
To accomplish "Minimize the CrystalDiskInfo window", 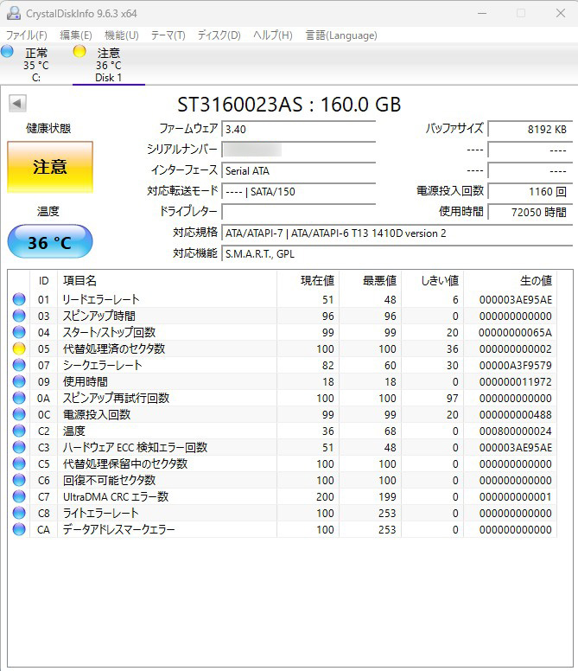I will click(482, 13).
